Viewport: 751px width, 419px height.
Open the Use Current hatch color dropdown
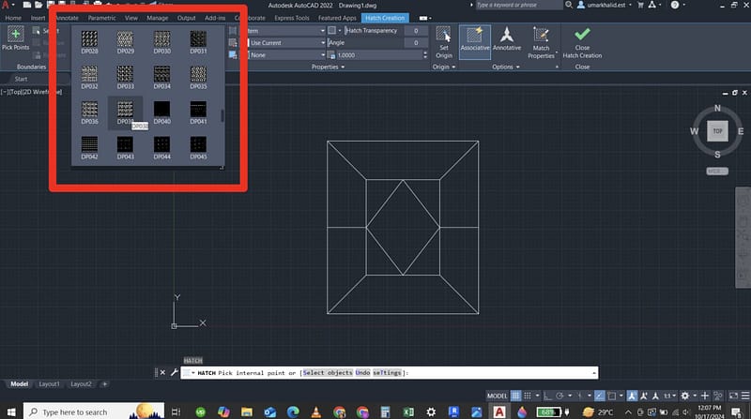pos(284,43)
